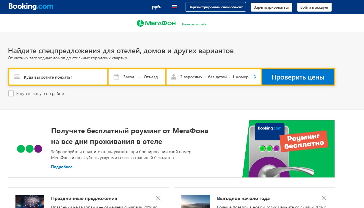
Task: Click the 1 номер rooms text
Action: point(240,77)
